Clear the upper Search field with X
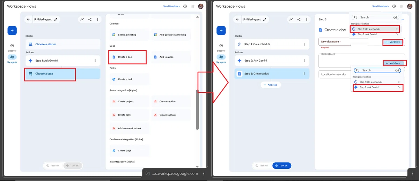 point(395,17)
